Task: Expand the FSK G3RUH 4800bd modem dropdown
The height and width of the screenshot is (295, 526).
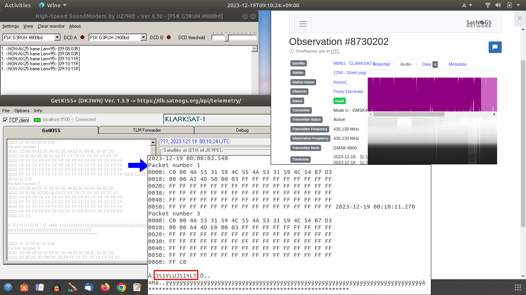Action: point(57,37)
